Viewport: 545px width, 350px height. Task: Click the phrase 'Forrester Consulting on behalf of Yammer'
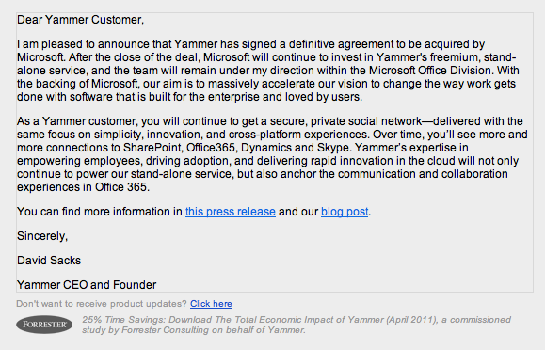[213, 330]
